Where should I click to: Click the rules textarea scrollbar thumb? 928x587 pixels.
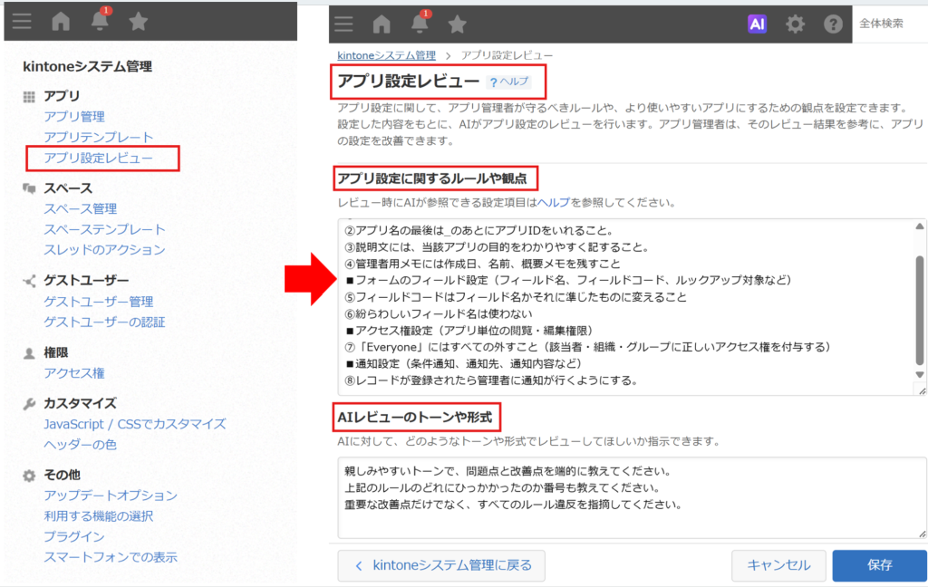(920, 310)
